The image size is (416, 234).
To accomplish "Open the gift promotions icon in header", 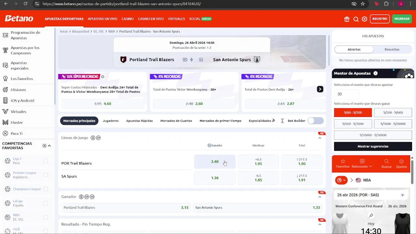I will coord(347,19).
